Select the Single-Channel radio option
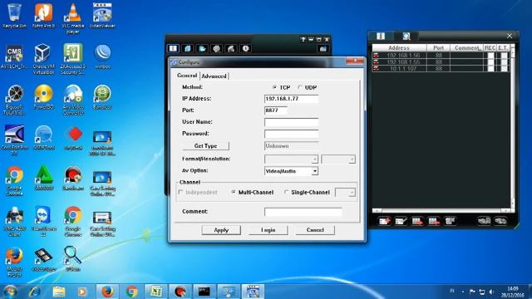This screenshot has width=532, height=299. [286, 192]
